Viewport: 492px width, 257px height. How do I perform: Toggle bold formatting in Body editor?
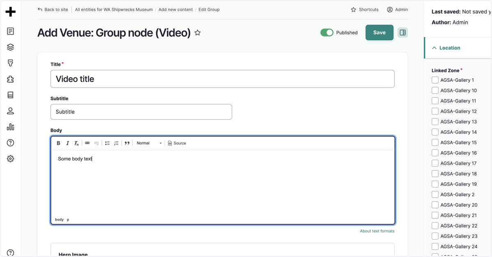click(58, 143)
